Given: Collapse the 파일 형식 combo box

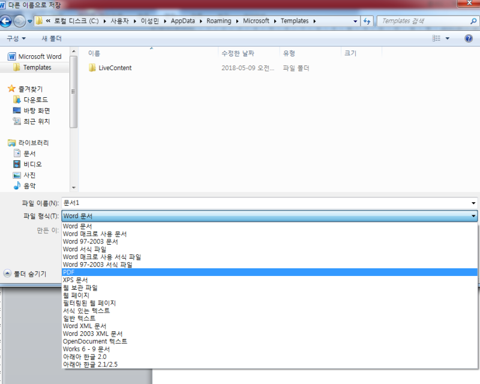Looking at the screenshot, I should click(473, 216).
